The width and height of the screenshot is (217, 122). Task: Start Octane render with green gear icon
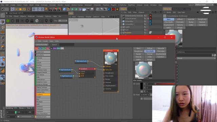(x=8, y=21)
